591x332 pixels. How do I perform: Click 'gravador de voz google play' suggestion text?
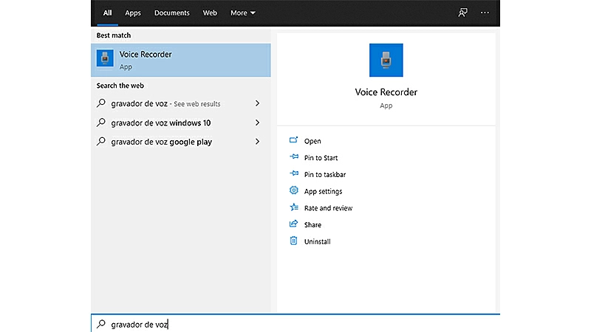(161, 142)
